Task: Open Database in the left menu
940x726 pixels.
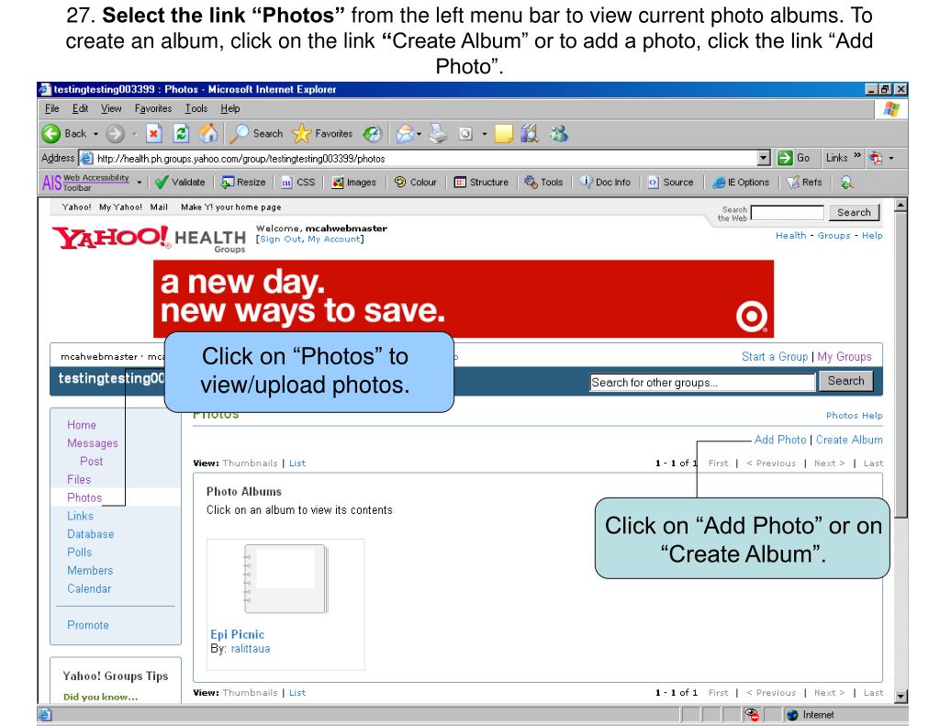Action: pos(91,534)
